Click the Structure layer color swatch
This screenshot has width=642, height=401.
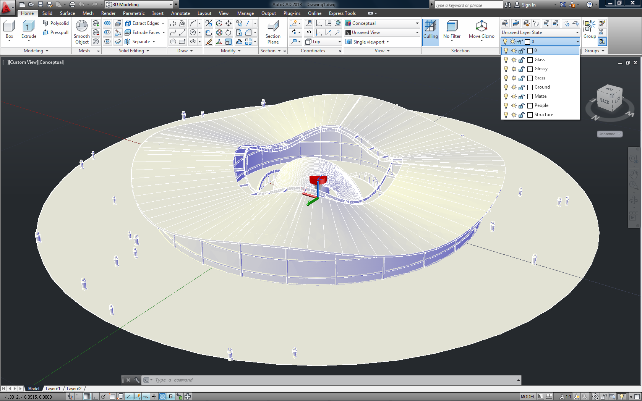coord(530,115)
